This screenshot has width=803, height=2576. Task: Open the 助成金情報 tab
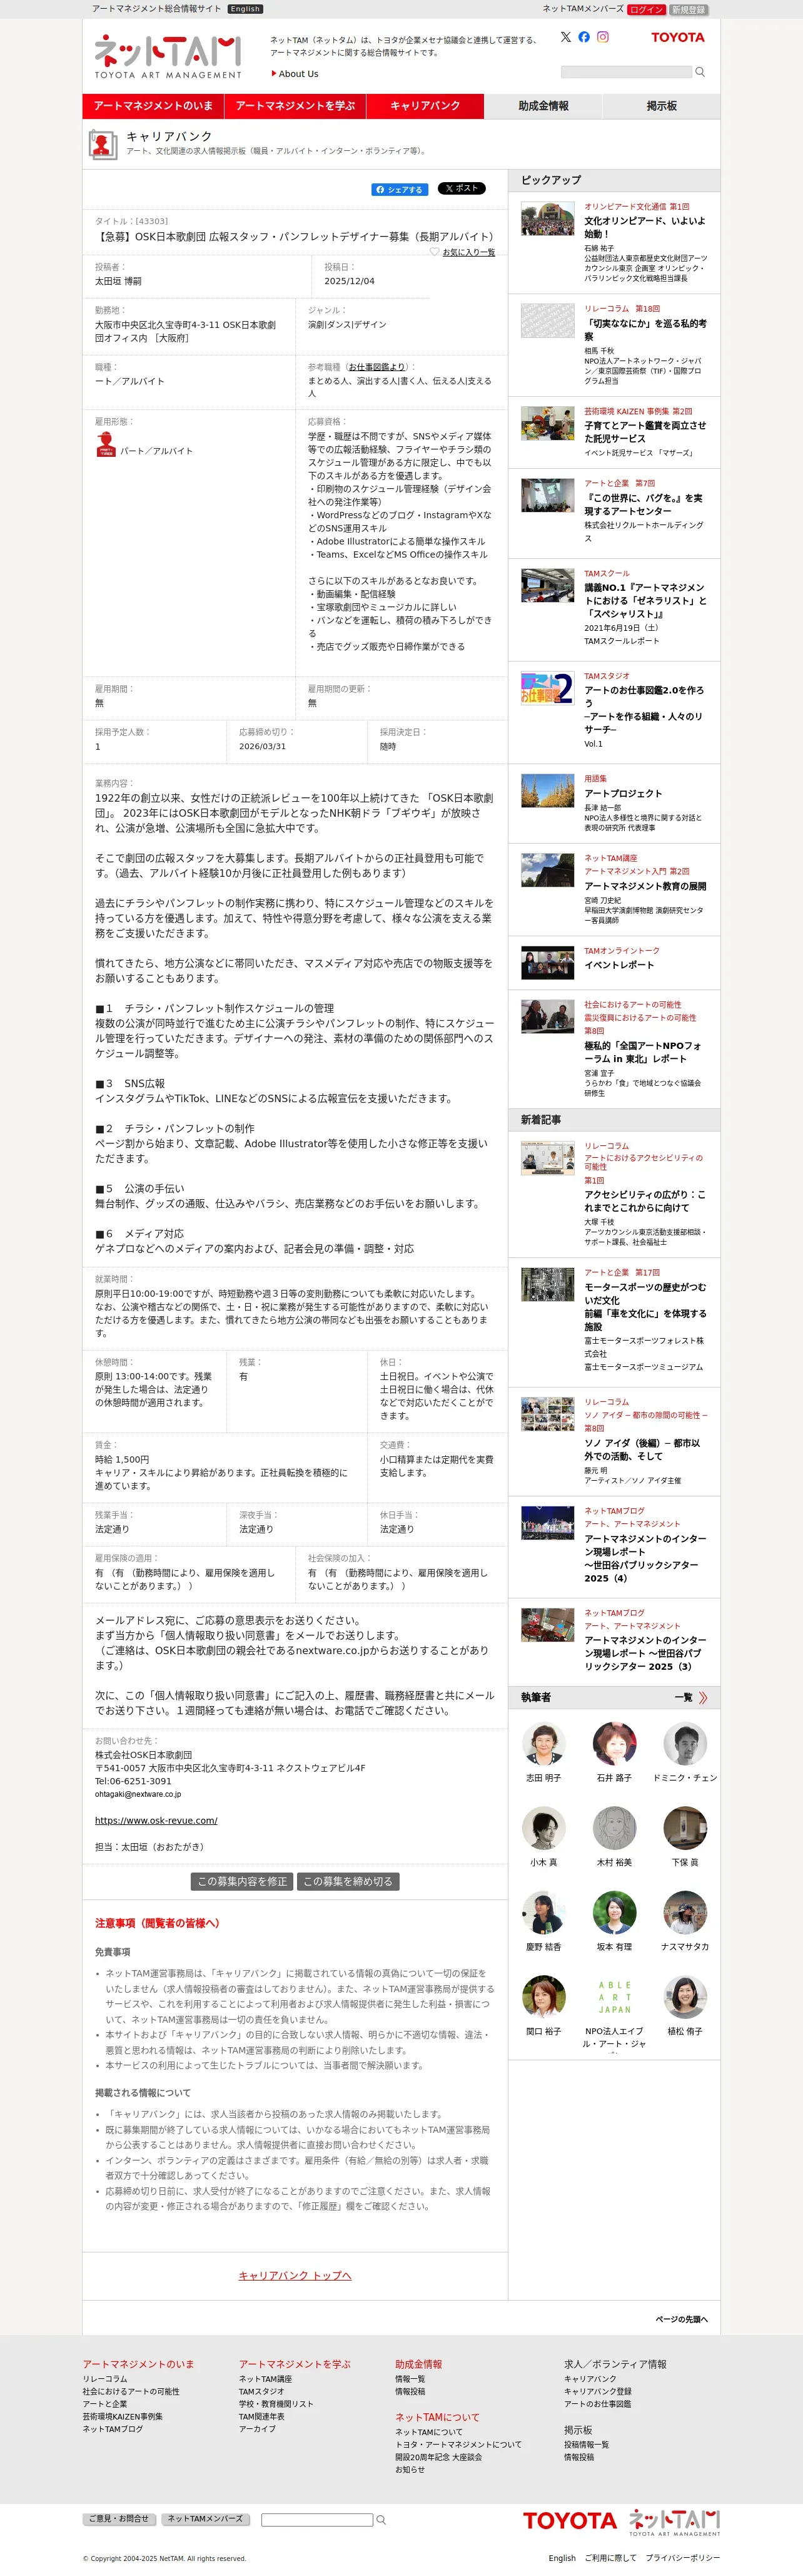coord(543,106)
